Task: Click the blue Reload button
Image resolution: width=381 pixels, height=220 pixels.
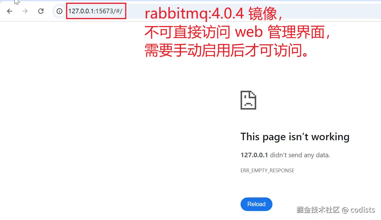Action: 256,204
